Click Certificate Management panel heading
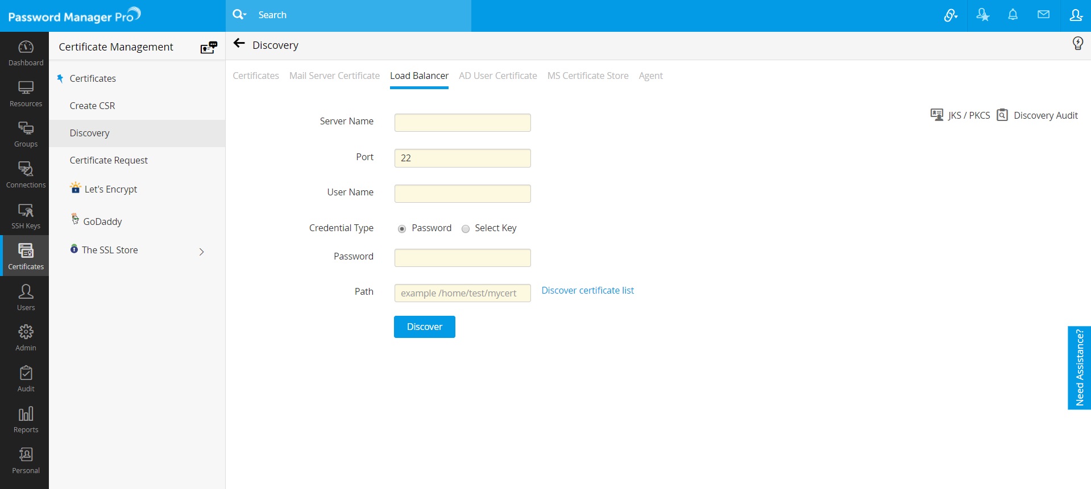 coord(116,47)
